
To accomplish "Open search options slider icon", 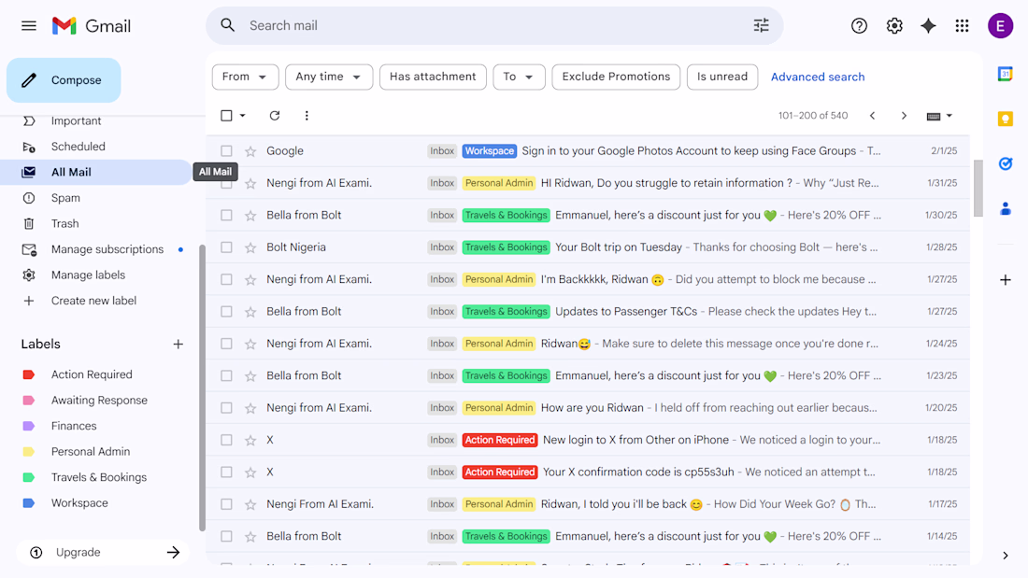I will 761,25.
